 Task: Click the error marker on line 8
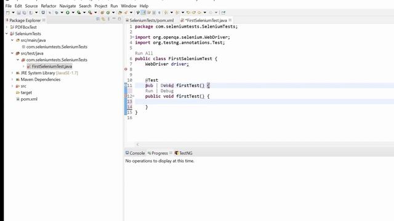point(126,69)
